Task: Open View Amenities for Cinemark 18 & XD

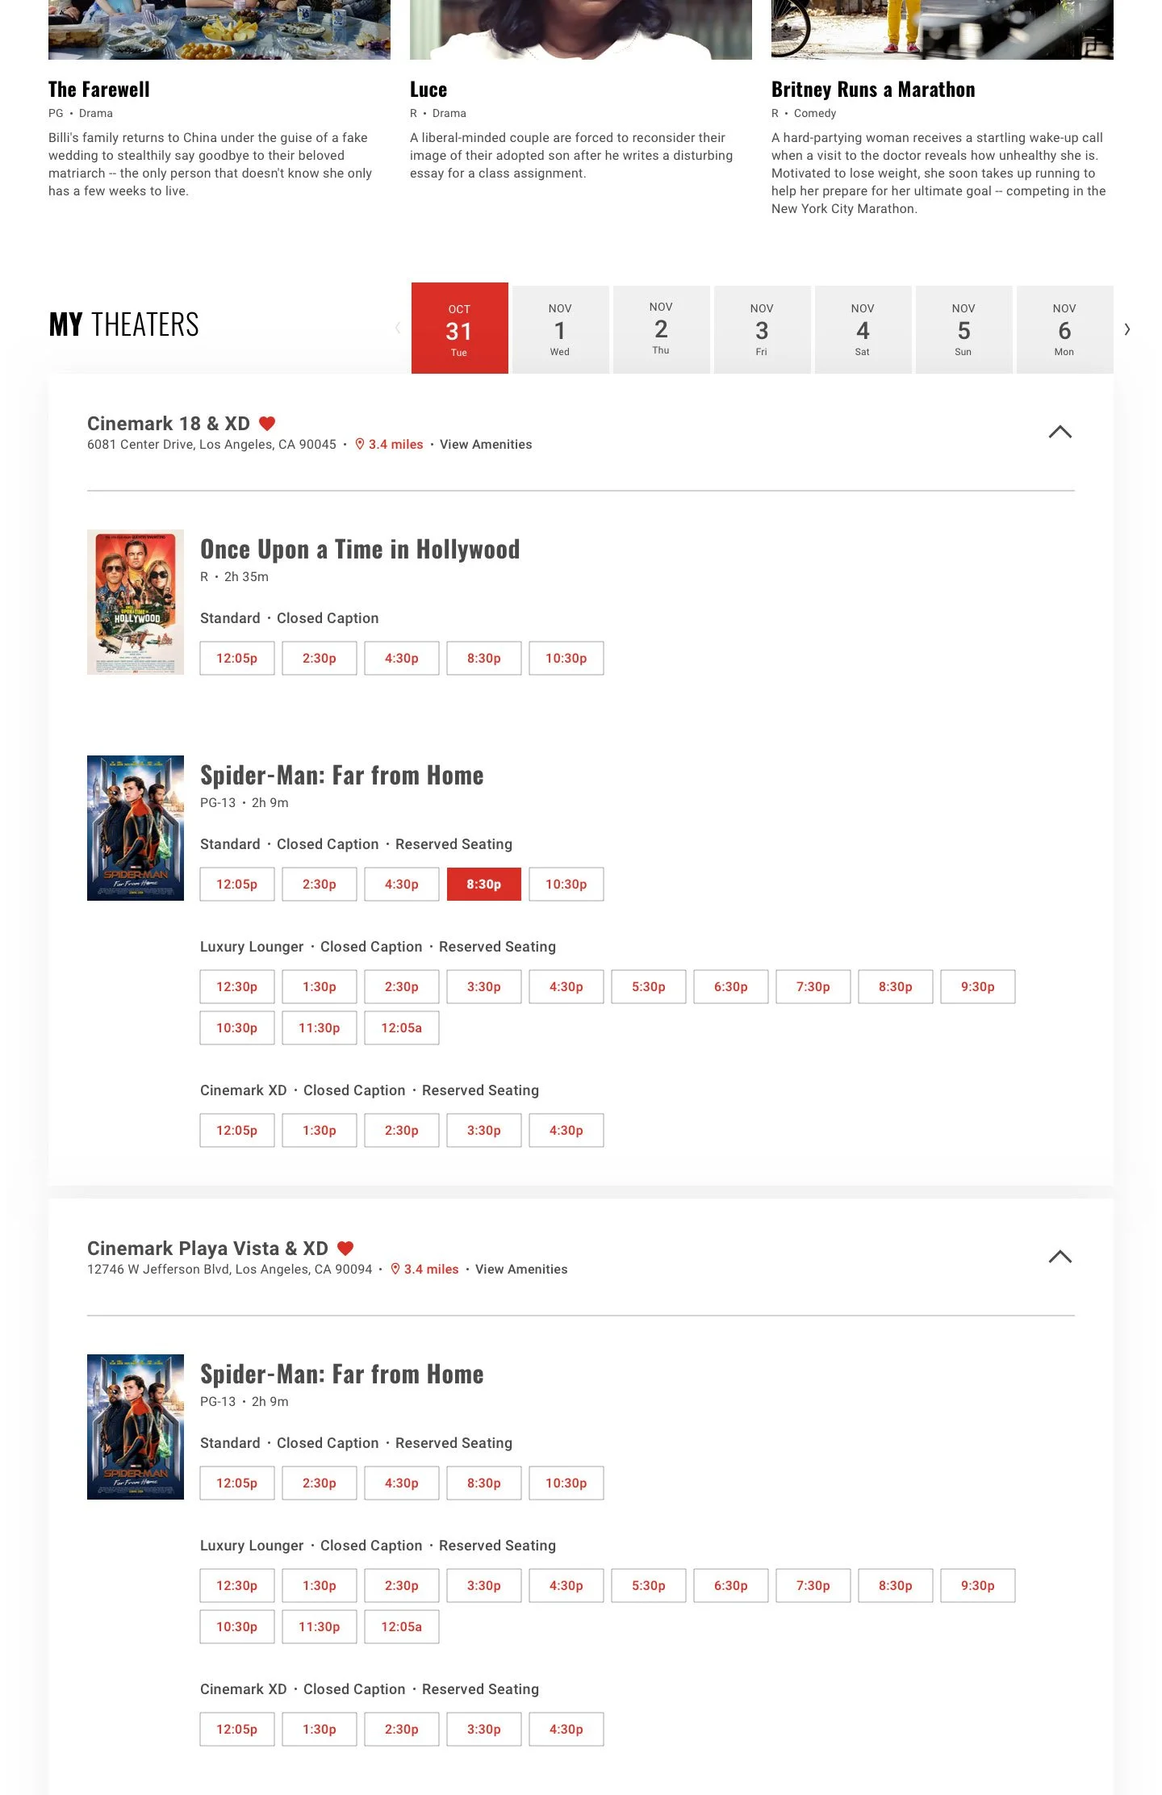Action: pyautogui.click(x=486, y=445)
